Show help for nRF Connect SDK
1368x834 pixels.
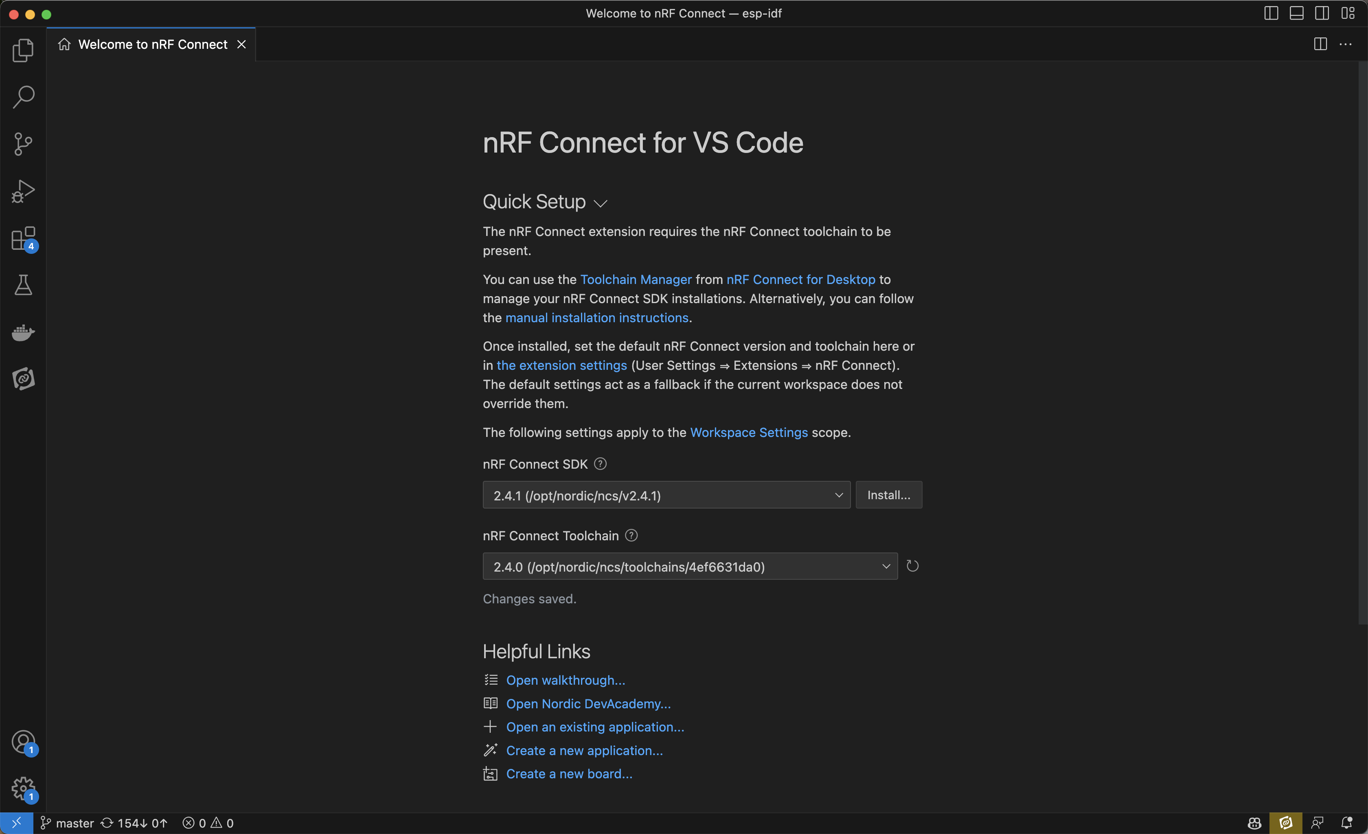click(x=600, y=464)
